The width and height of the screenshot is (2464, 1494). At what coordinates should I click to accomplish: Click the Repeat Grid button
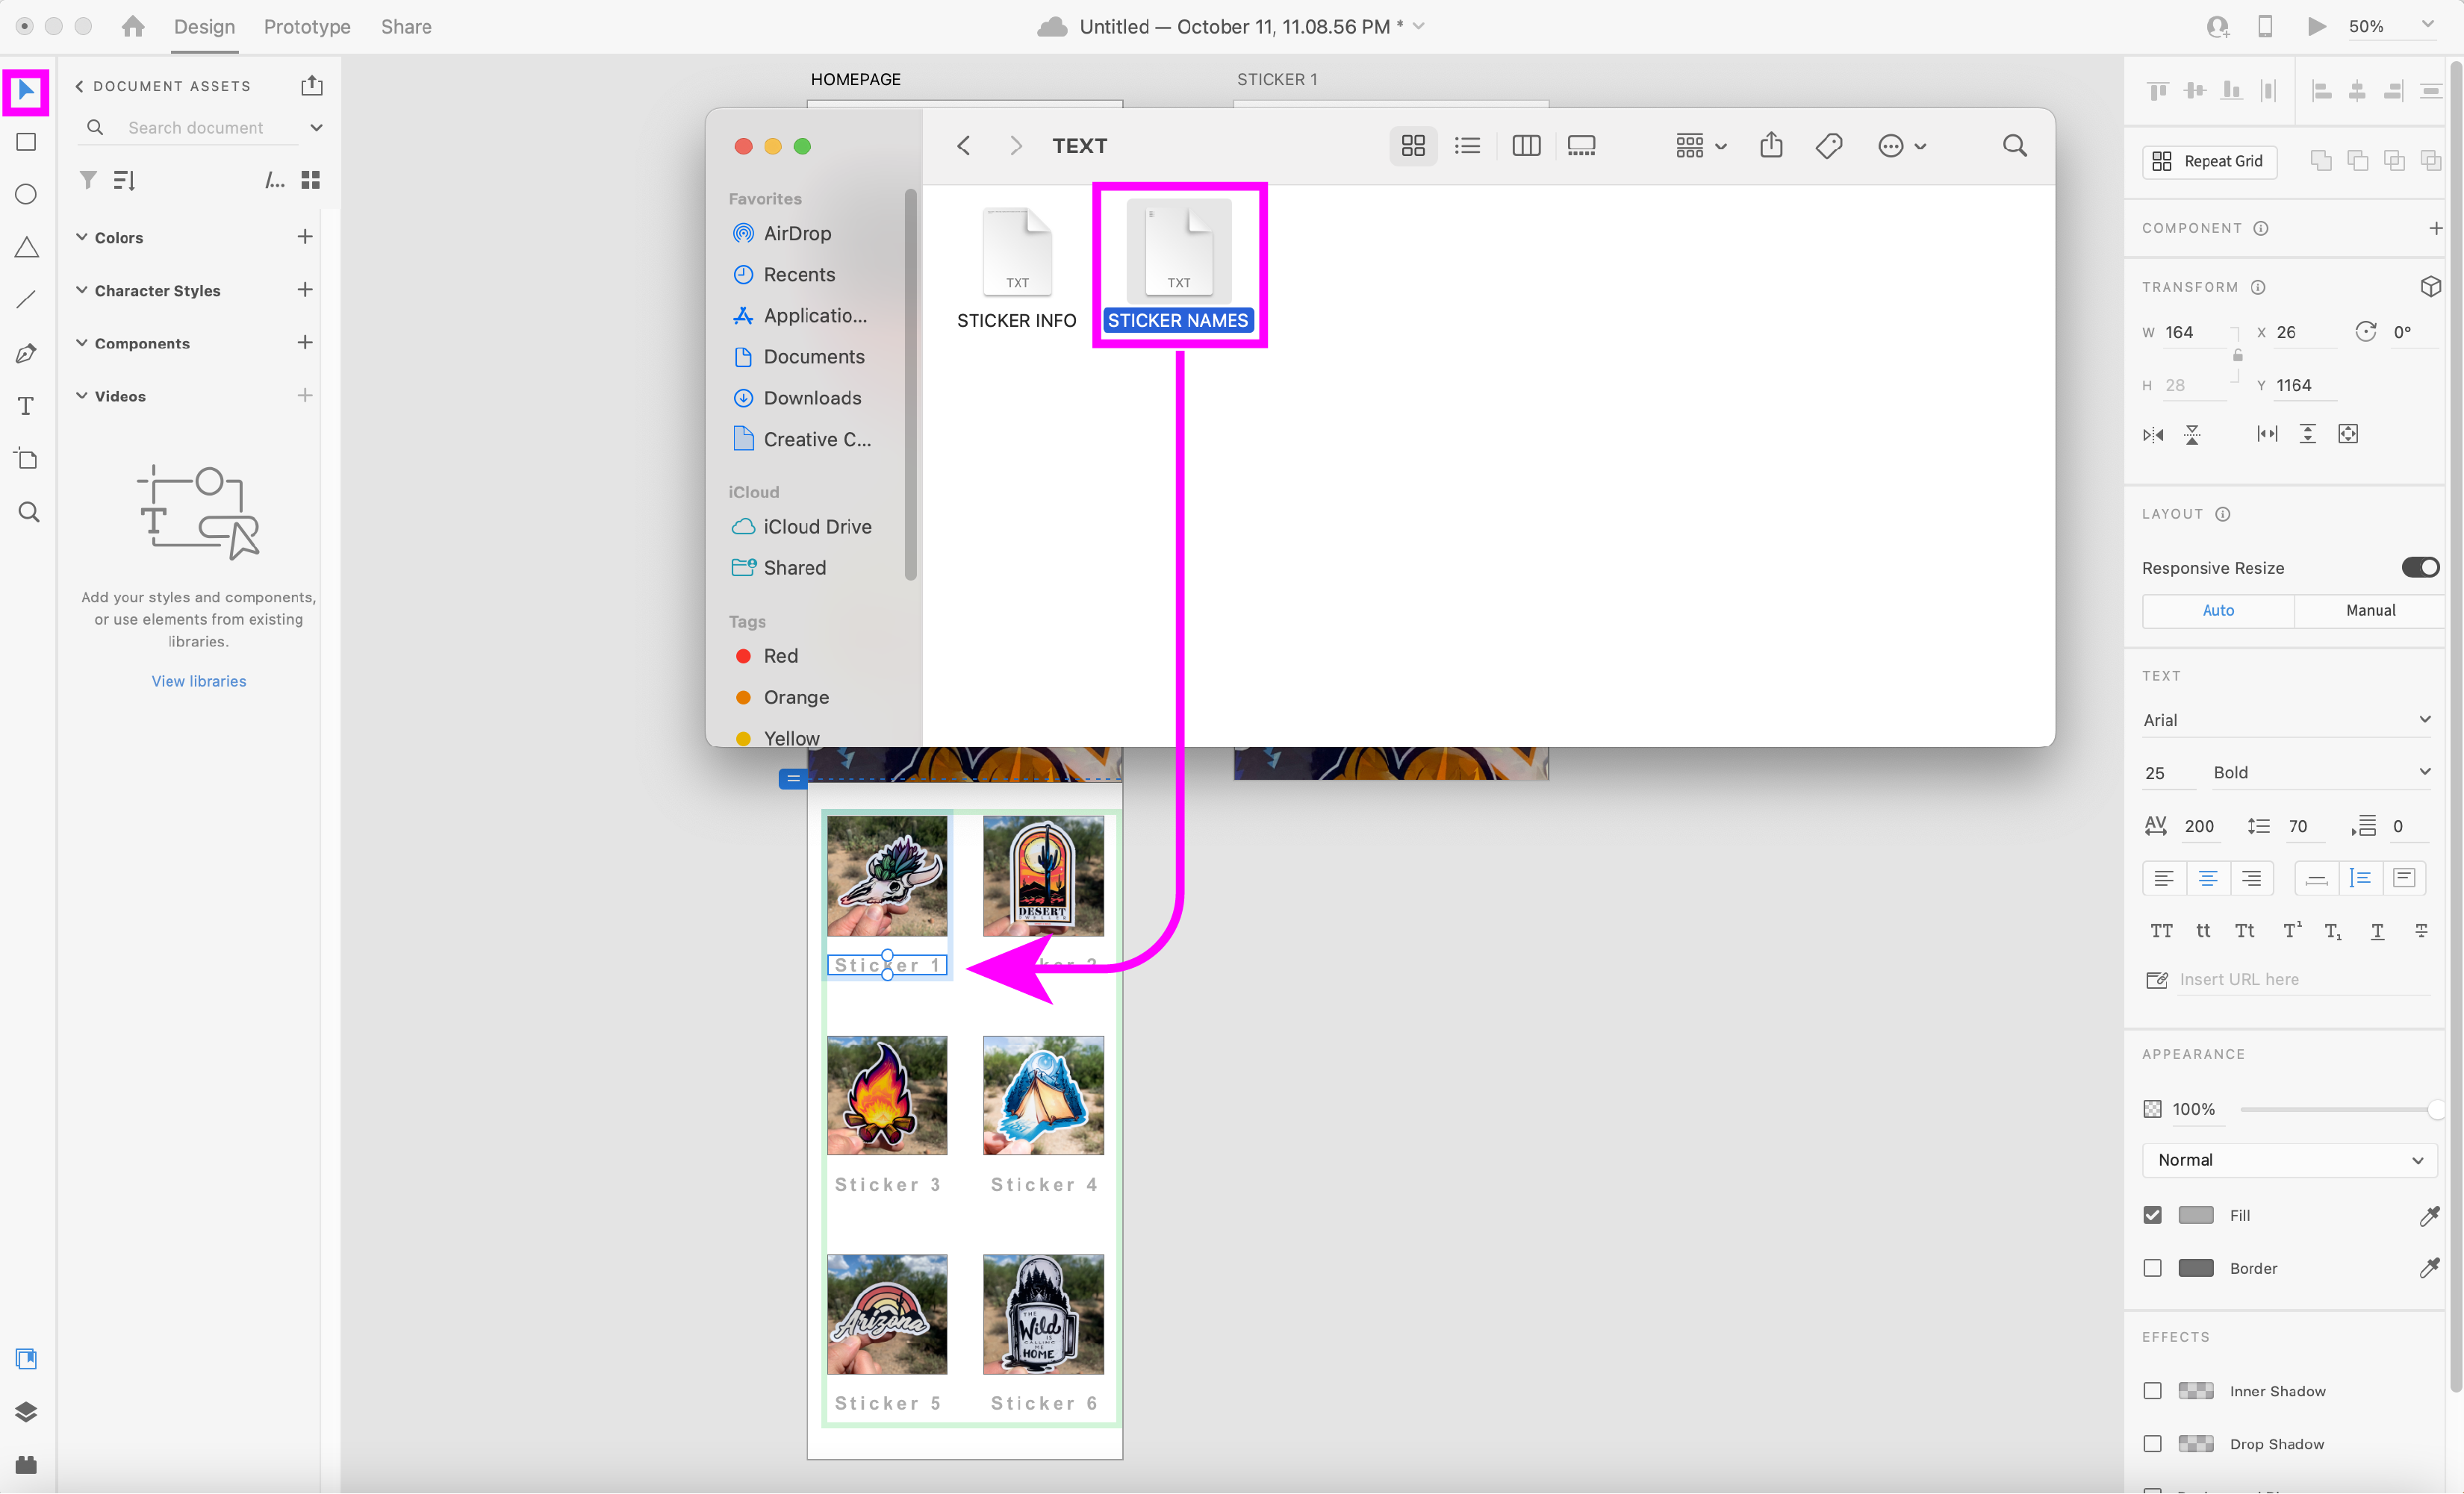point(2209,161)
